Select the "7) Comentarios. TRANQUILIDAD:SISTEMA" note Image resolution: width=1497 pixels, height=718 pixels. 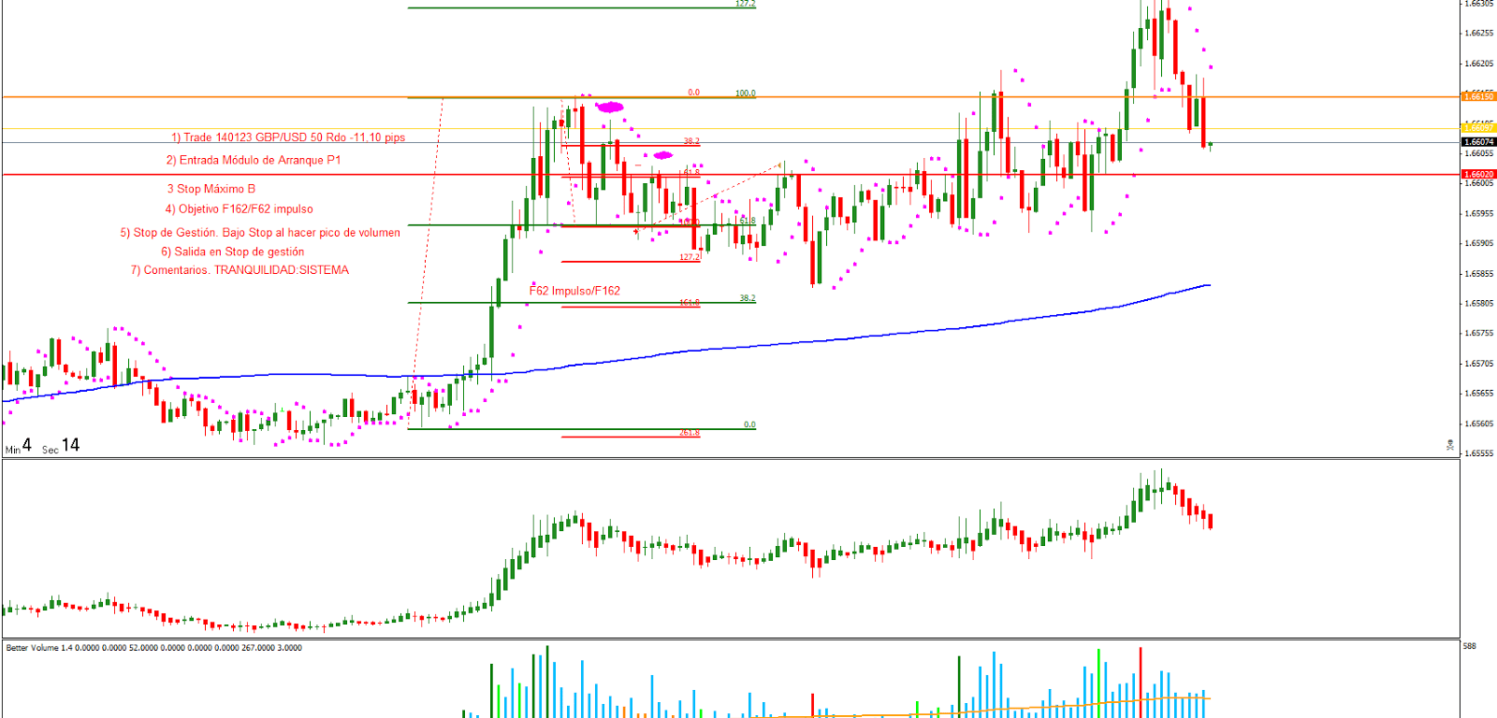point(240,270)
